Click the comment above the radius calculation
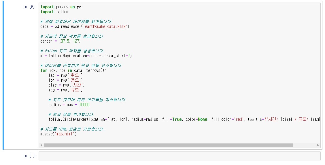 coord(88,100)
